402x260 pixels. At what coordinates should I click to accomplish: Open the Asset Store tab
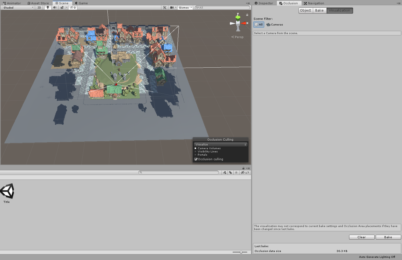38,3
